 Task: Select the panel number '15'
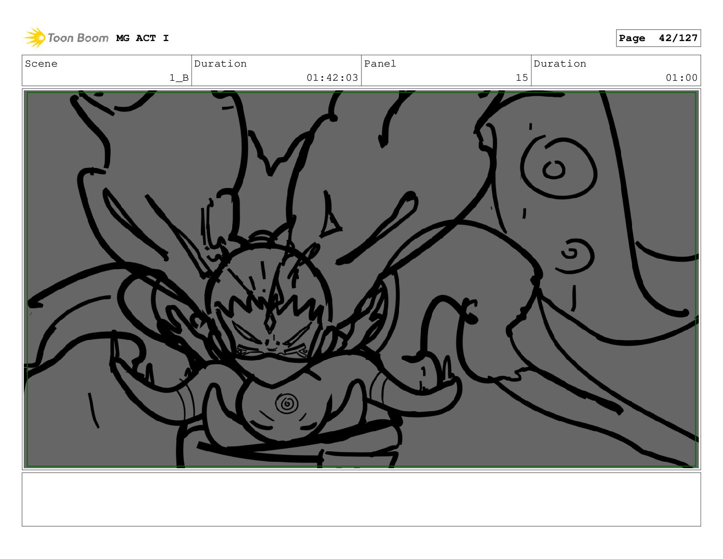tap(522, 78)
